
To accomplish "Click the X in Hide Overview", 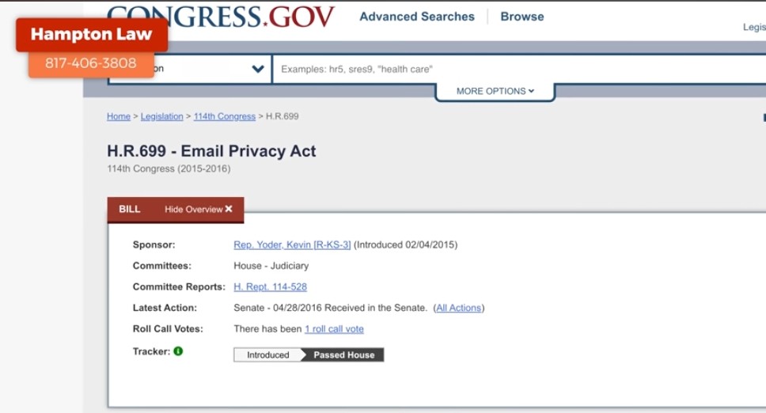I will click(x=229, y=210).
